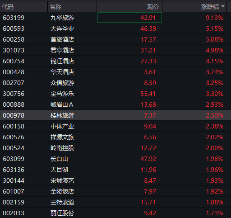Image resolution: width=231 pixels, height=218 pixels.
Task: Select stock code 000428
Action: 14,72
